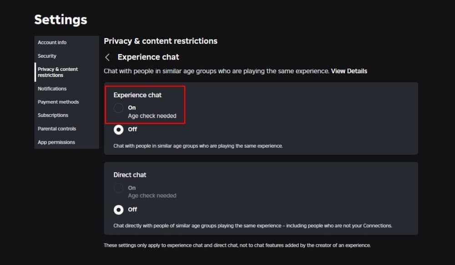This screenshot has height=265, width=455.
Task: Click the Age check needed text
Action: pos(153,116)
